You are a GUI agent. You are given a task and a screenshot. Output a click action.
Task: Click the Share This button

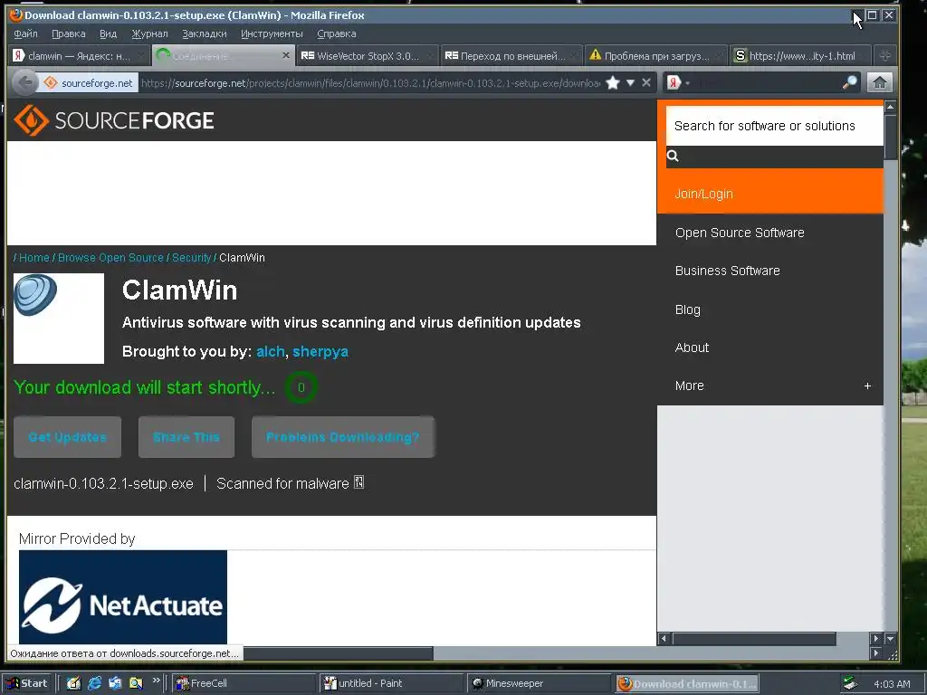tap(186, 437)
